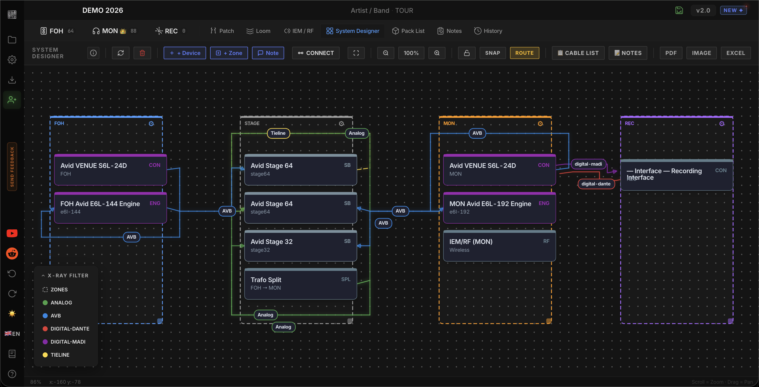Click the green save icon at top right
759x387 pixels.
coord(679,11)
